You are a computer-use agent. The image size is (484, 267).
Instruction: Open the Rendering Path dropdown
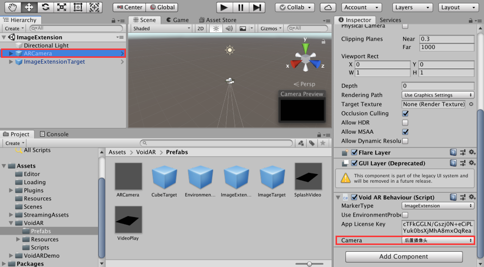(437, 95)
